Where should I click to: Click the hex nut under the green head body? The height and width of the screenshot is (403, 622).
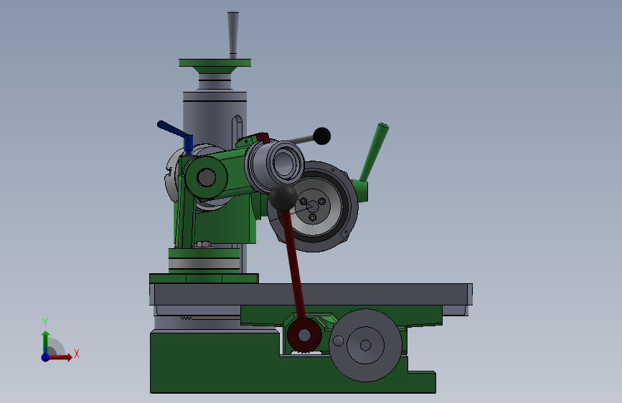coord(204,245)
